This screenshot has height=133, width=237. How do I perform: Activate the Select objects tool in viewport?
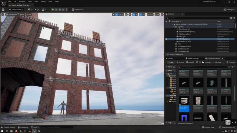(113, 15)
